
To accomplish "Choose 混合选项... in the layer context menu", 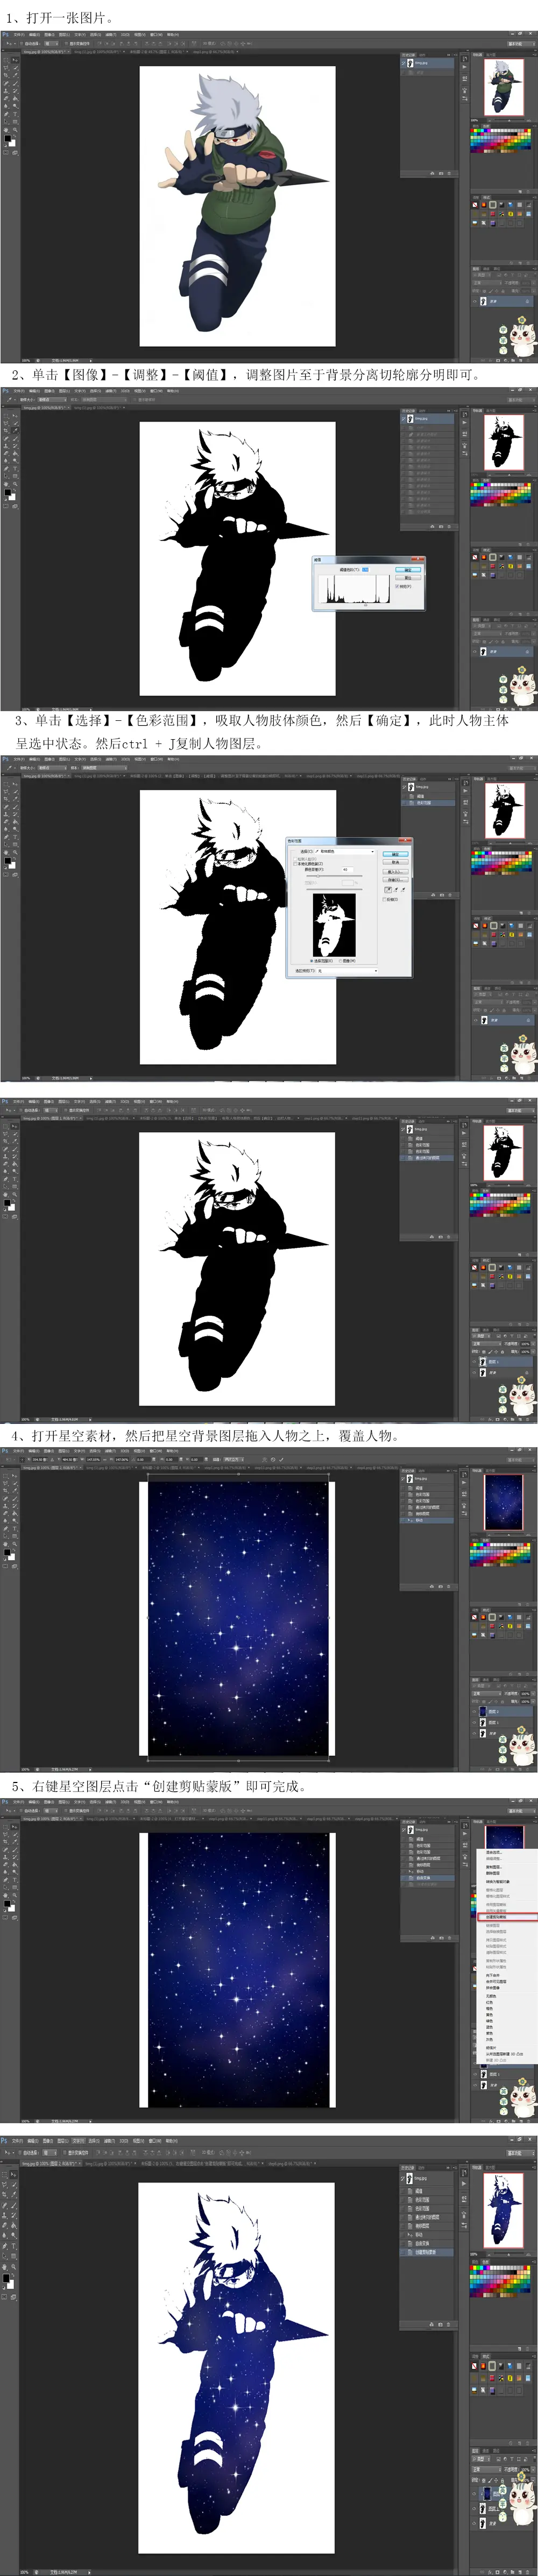I will click(x=494, y=1853).
